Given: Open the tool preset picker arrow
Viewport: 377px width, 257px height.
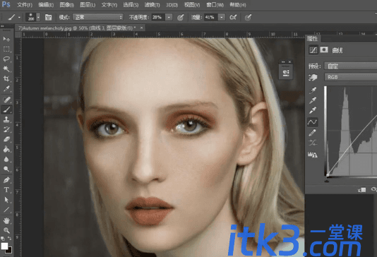Looking at the screenshot, I should [19, 18].
